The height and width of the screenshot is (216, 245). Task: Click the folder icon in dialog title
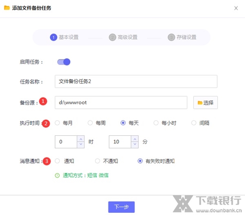coord(7,8)
